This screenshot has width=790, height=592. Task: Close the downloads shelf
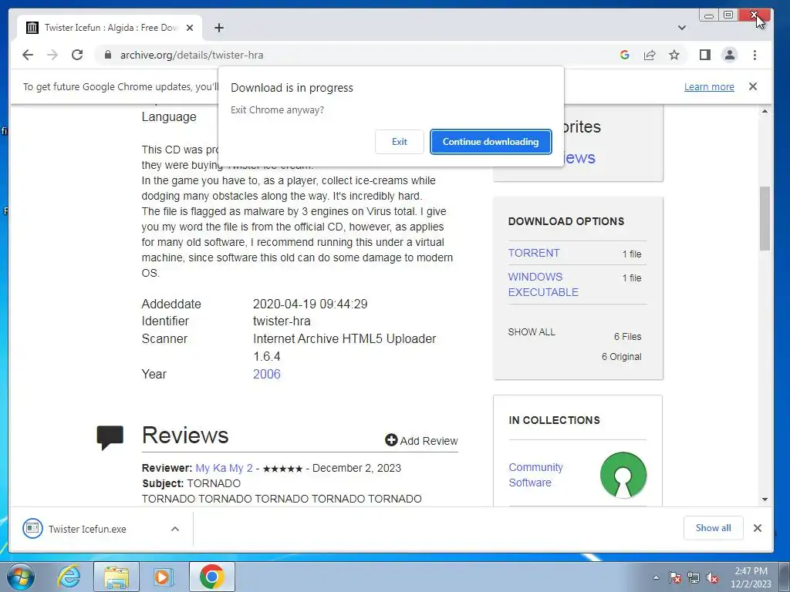pyautogui.click(x=758, y=528)
